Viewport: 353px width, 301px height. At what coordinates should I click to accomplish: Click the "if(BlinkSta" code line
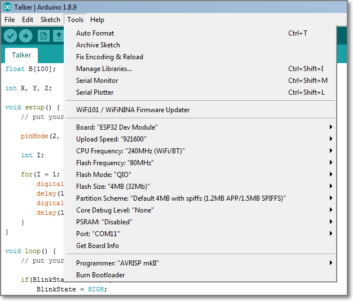tap(42, 280)
